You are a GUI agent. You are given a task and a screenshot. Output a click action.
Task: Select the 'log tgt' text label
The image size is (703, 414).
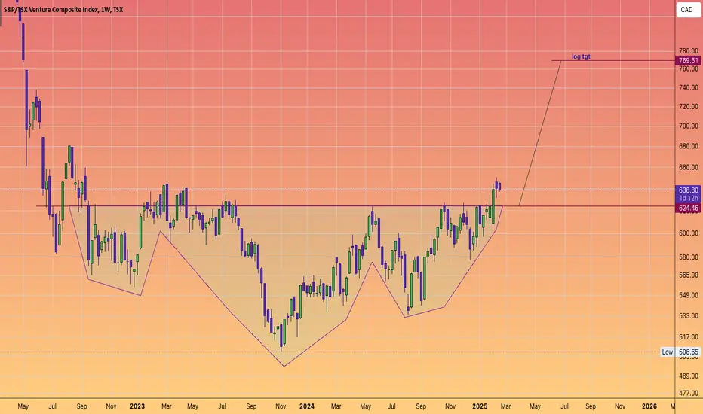coord(581,56)
